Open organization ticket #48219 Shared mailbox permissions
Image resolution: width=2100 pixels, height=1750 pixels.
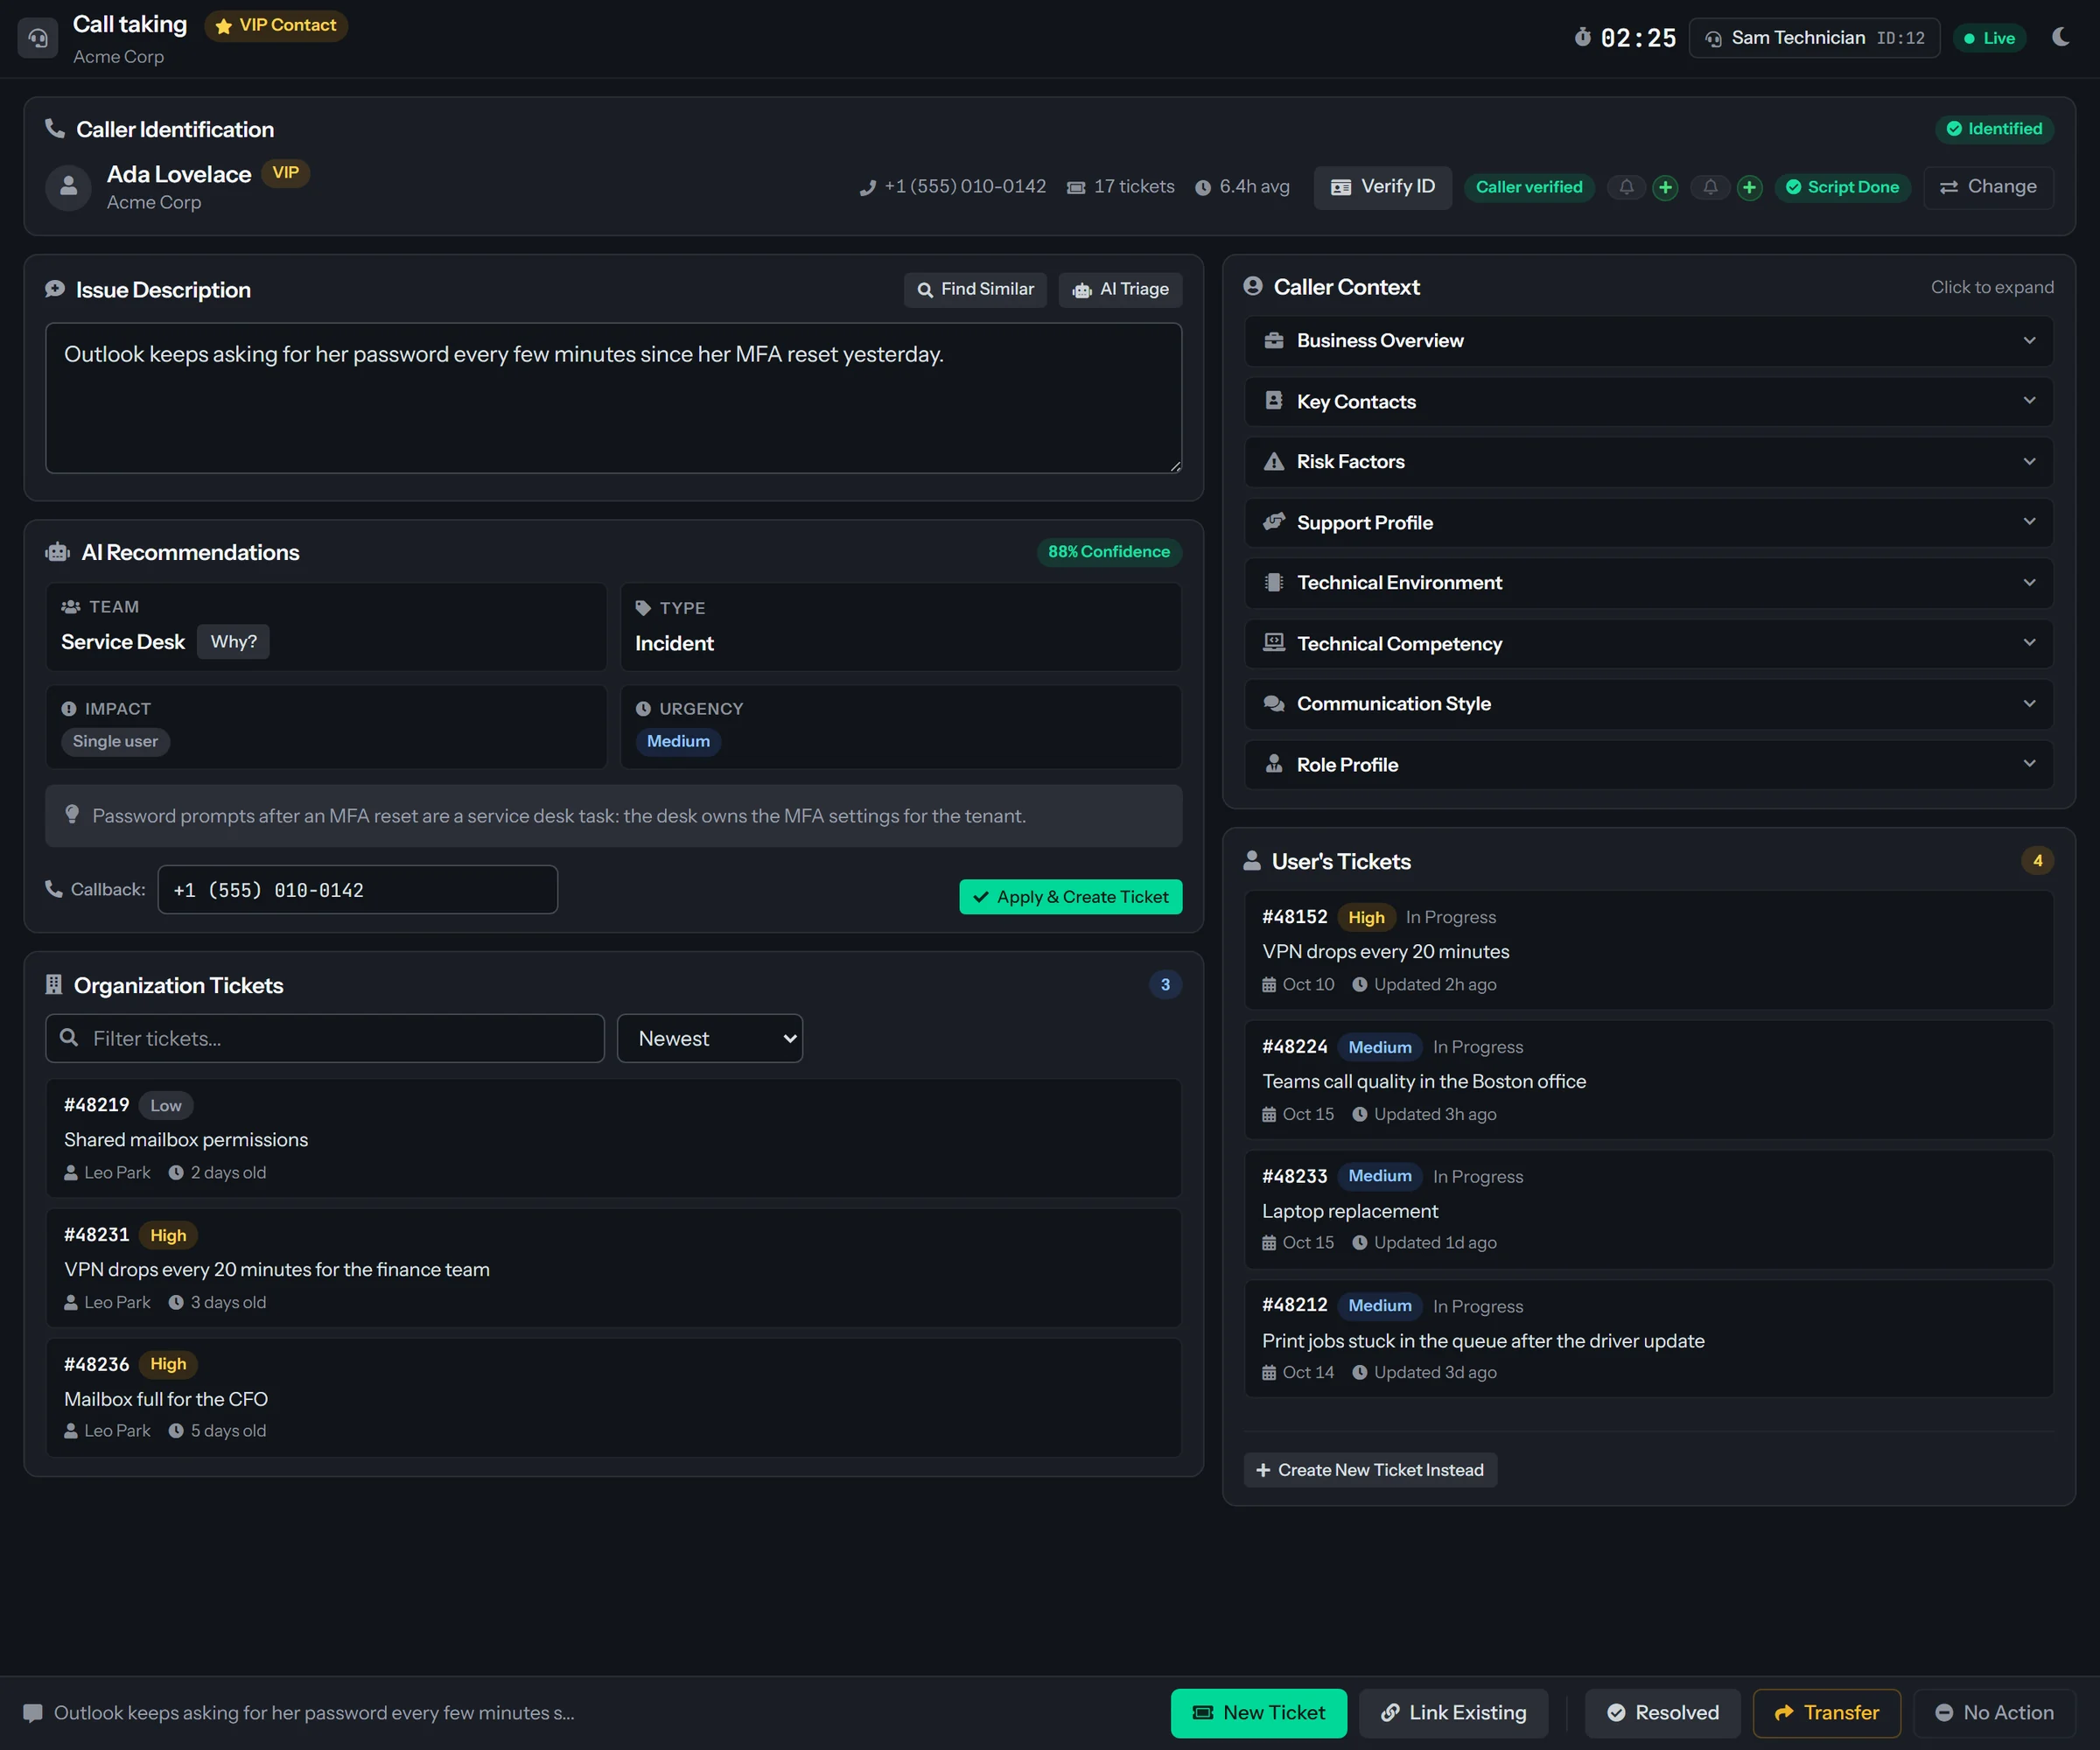pyautogui.click(x=613, y=1139)
